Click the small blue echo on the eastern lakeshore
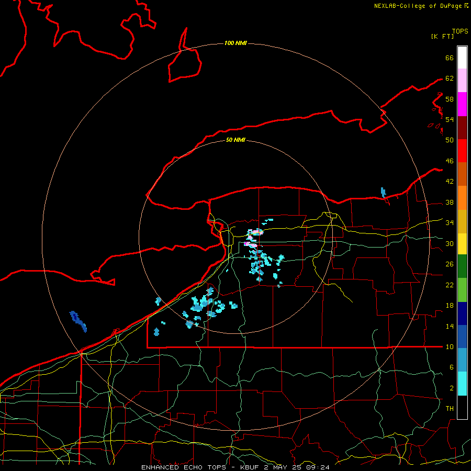Image resolution: width=471 pixels, height=471 pixels. click(383, 192)
